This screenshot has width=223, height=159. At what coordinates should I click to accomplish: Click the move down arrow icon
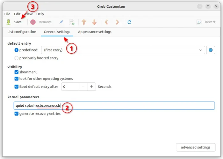pyautogui.click(x=94, y=22)
